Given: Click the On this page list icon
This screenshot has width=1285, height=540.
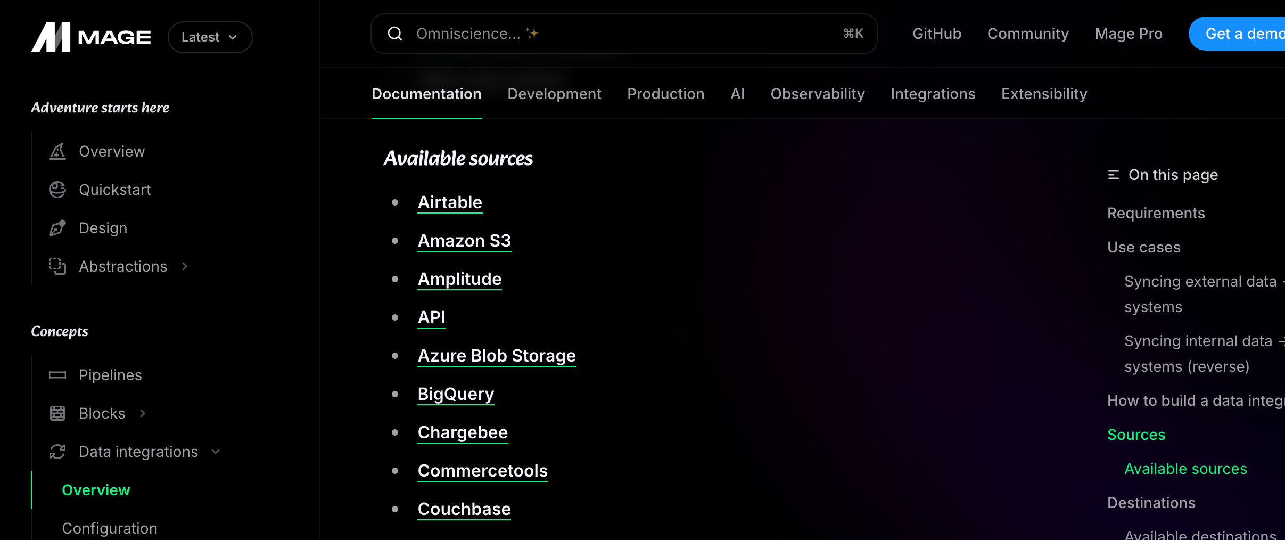Looking at the screenshot, I should [1114, 175].
